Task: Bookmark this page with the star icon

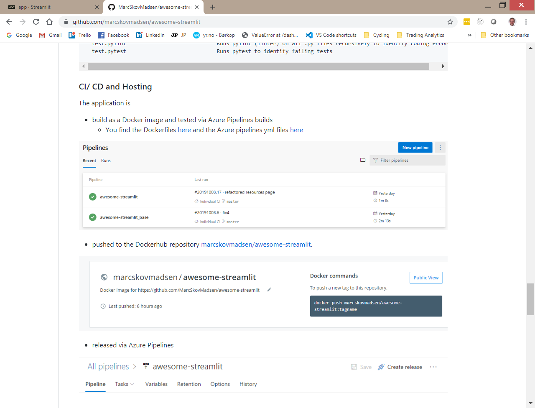Action: pyautogui.click(x=450, y=22)
